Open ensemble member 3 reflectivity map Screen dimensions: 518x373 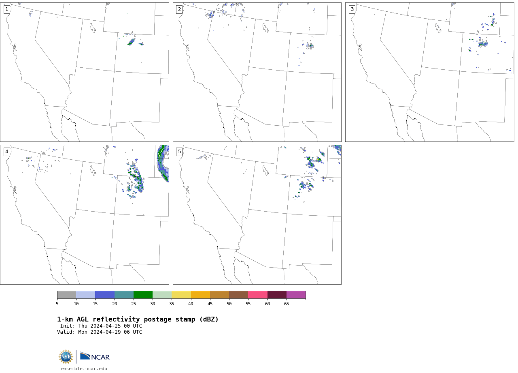[x=429, y=72]
